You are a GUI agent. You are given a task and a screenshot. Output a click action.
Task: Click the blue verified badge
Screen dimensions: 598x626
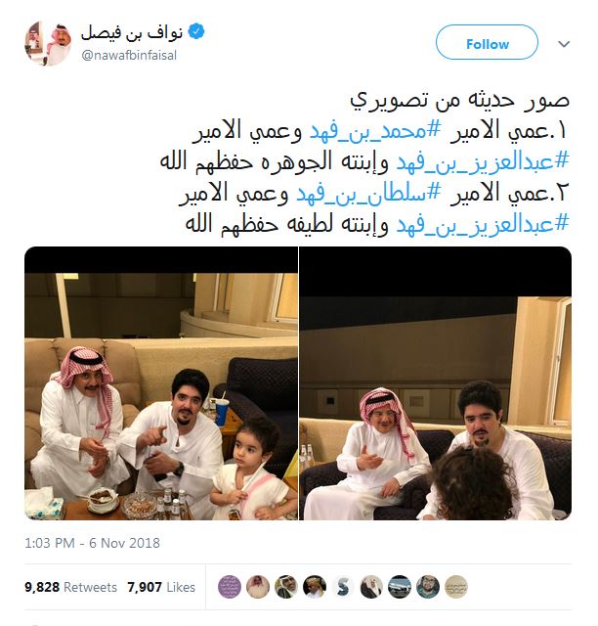pos(196,31)
